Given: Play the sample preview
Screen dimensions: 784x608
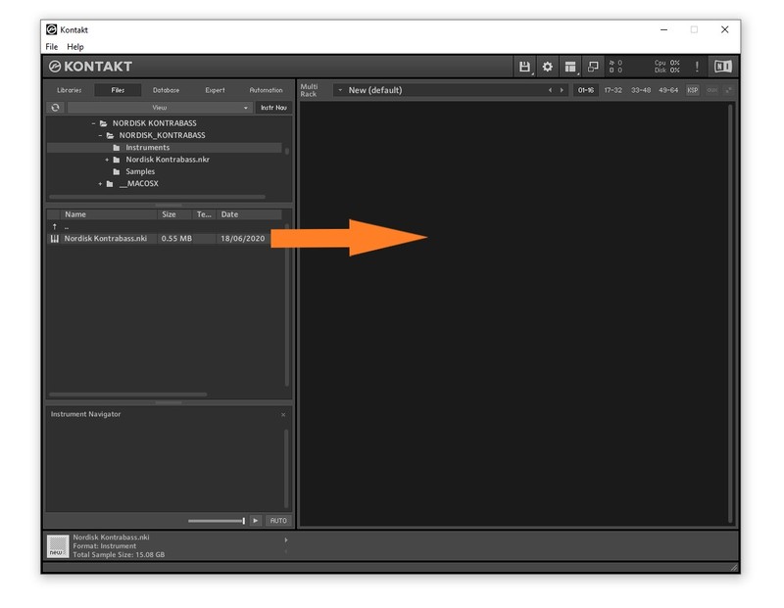Looking at the screenshot, I should [256, 521].
